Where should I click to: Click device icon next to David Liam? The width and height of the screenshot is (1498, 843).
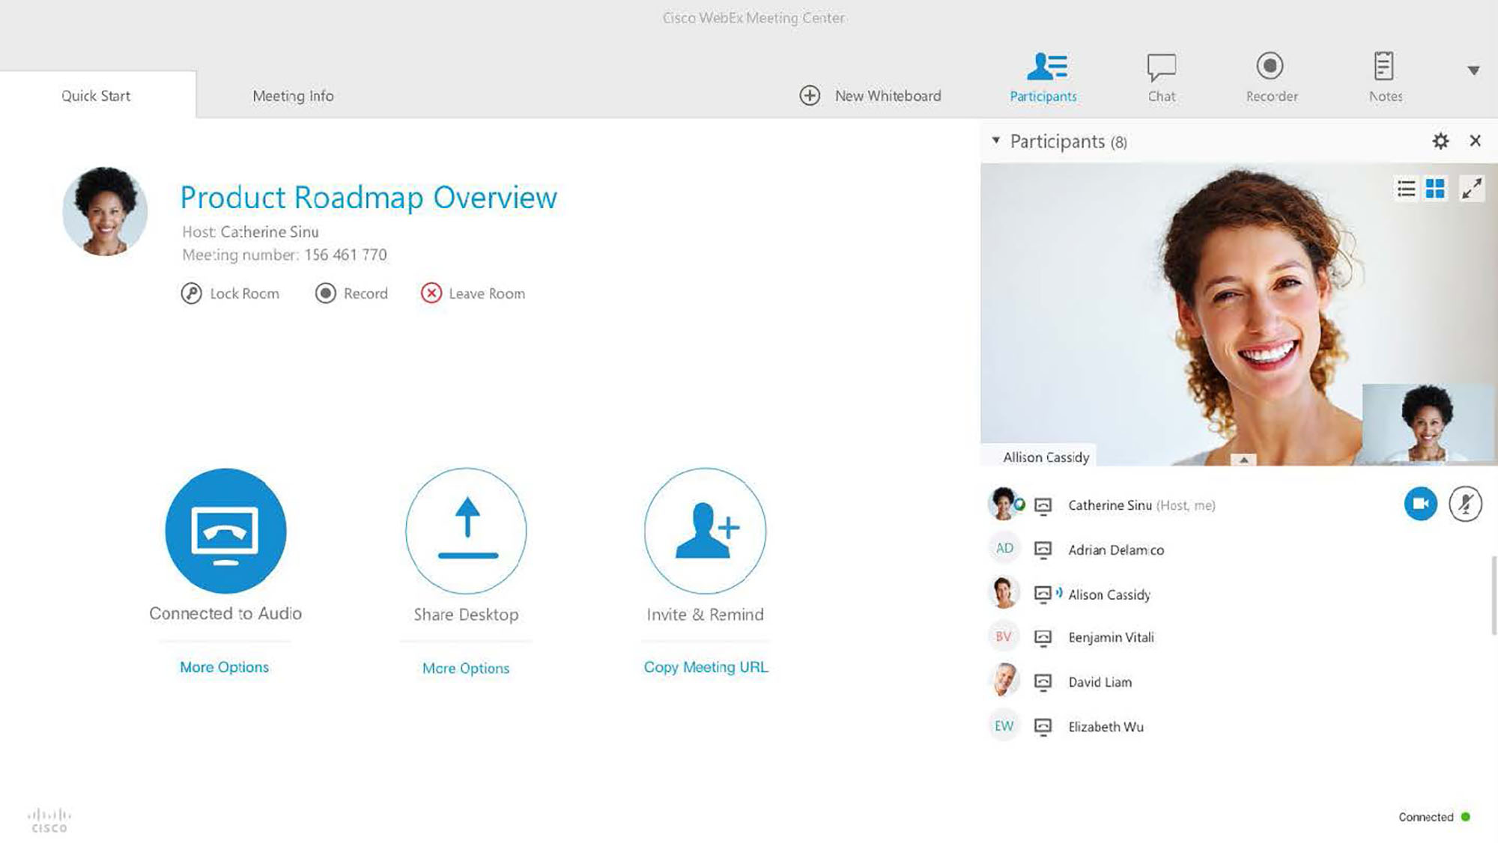tap(1043, 682)
